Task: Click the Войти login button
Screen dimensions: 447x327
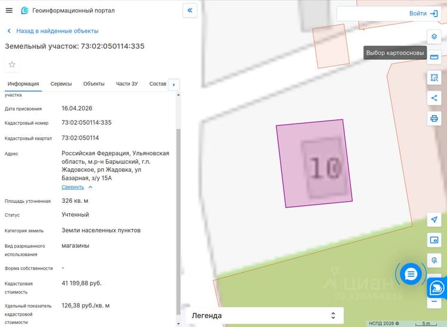Action: pyautogui.click(x=418, y=13)
